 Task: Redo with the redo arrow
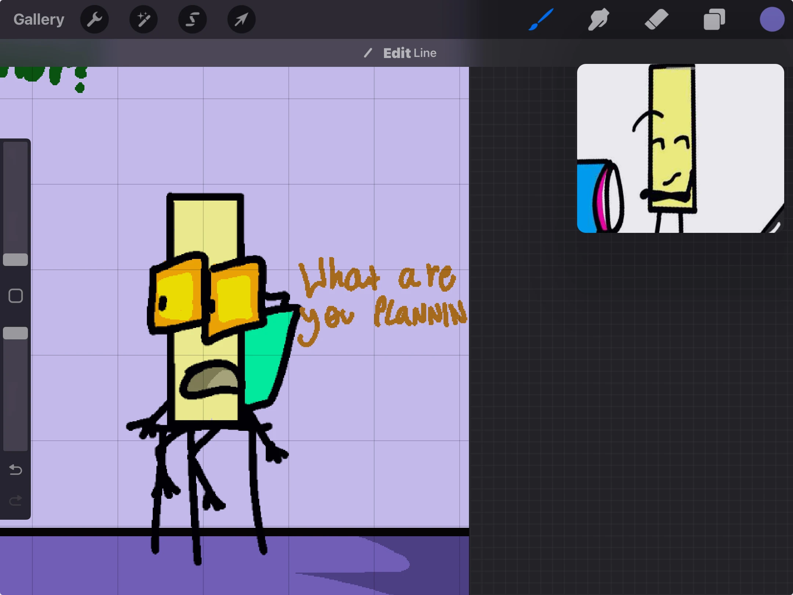click(15, 500)
